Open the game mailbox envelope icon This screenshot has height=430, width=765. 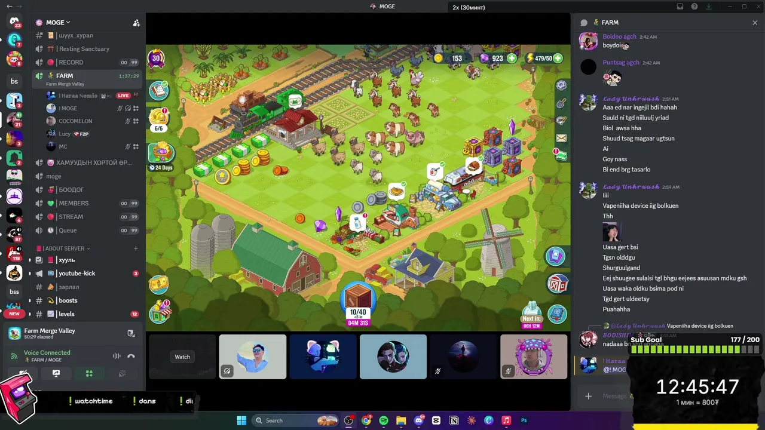pyautogui.click(x=561, y=138)
